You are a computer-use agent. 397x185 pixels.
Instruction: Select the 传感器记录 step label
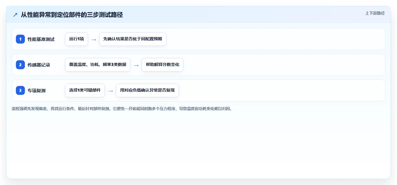[x=39, y=65]
